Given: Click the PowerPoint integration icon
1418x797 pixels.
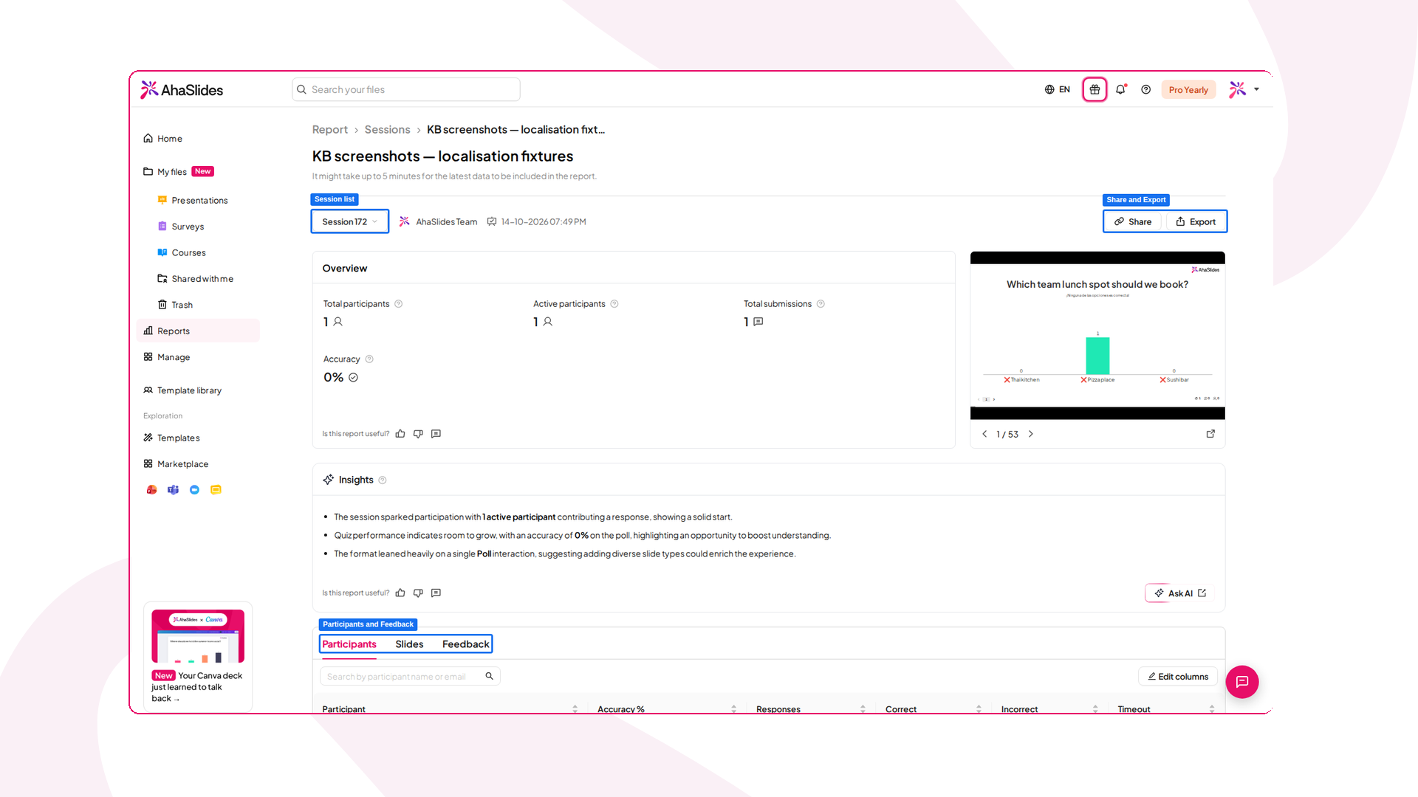Looking at the screenshot, I should point(151,490).
